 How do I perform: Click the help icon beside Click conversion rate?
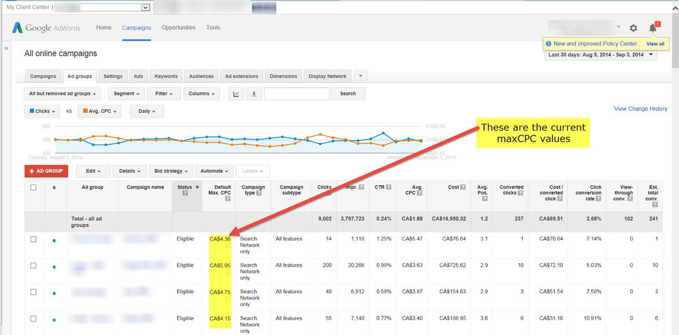click(599, 198)
